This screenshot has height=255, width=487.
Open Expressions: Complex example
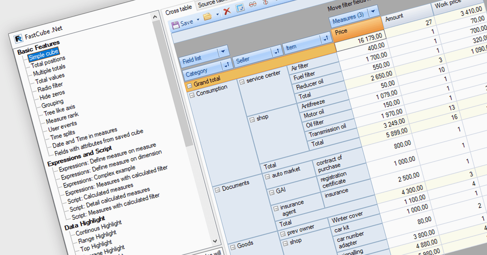click(99, 177)
